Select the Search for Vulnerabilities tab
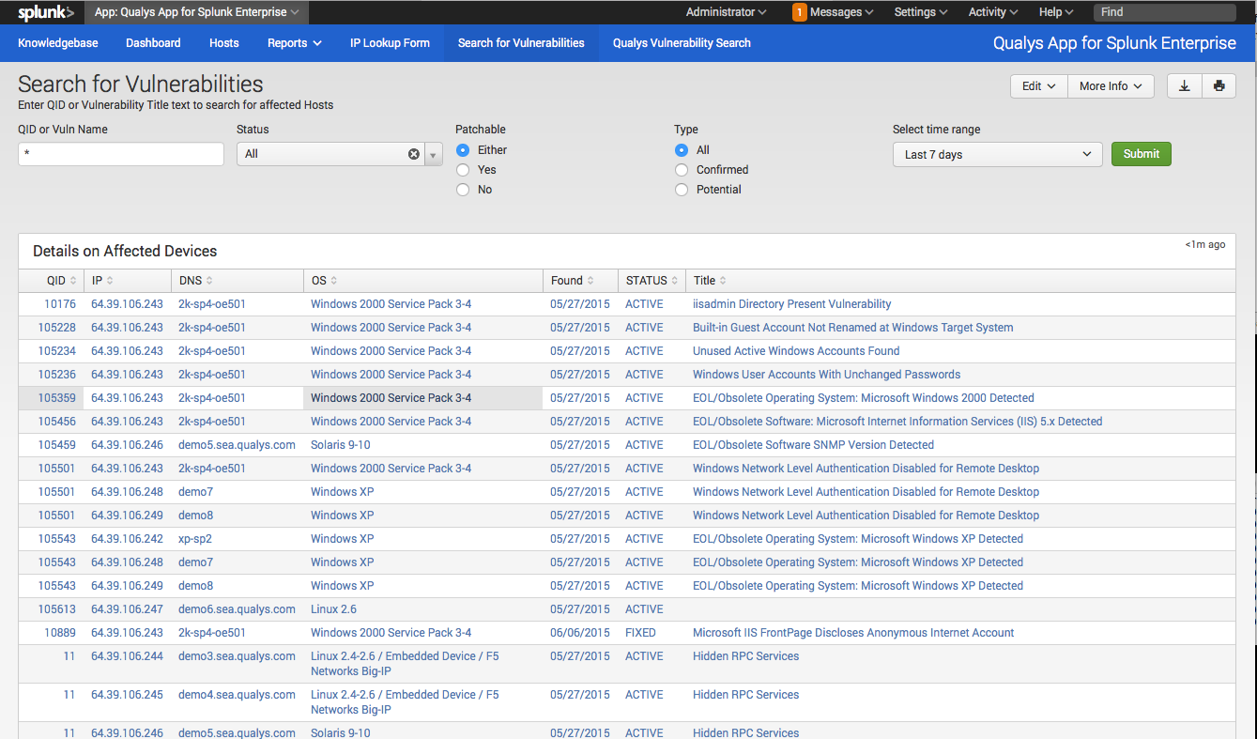 (x=521, y=43)
